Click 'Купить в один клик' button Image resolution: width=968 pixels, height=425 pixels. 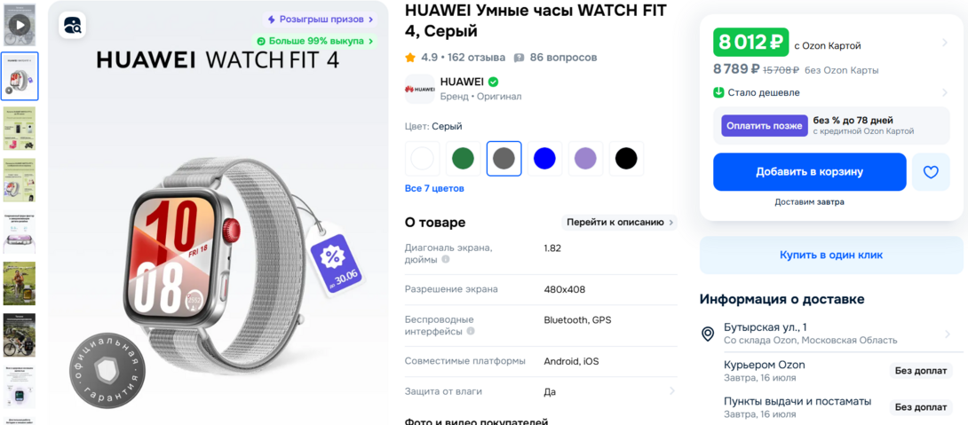pyautogui.click(x=831, y=255)
